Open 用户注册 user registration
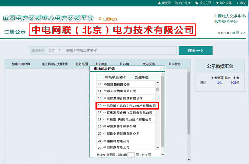Screen dimensions: 249x164 (x=185, y=3)
